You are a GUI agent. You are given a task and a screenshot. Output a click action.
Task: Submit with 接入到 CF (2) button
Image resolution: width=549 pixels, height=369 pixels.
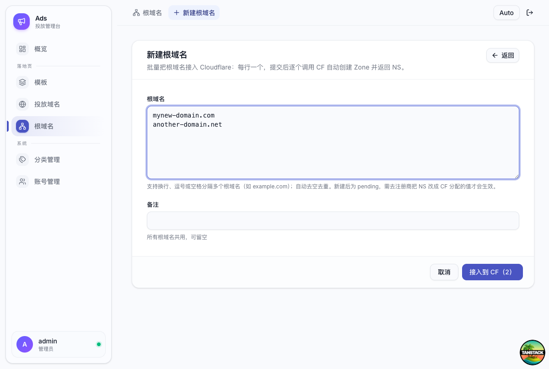[492, 272]
